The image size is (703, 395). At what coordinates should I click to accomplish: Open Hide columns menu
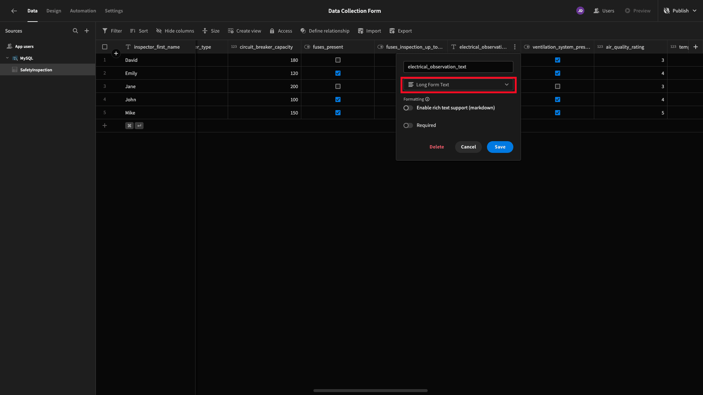pyautogui.click(x=175, y=31)
